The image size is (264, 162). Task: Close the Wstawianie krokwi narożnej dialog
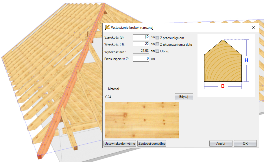pyautogui.click(x=254, y=27)
